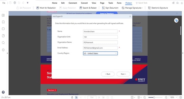Click the Organization Unit field
Screen dimensions: 184x99
[x=100, y=37]
